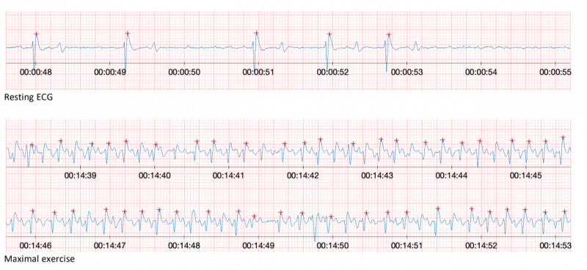Select the 00:14:53 timestamp label

point(555,246)
